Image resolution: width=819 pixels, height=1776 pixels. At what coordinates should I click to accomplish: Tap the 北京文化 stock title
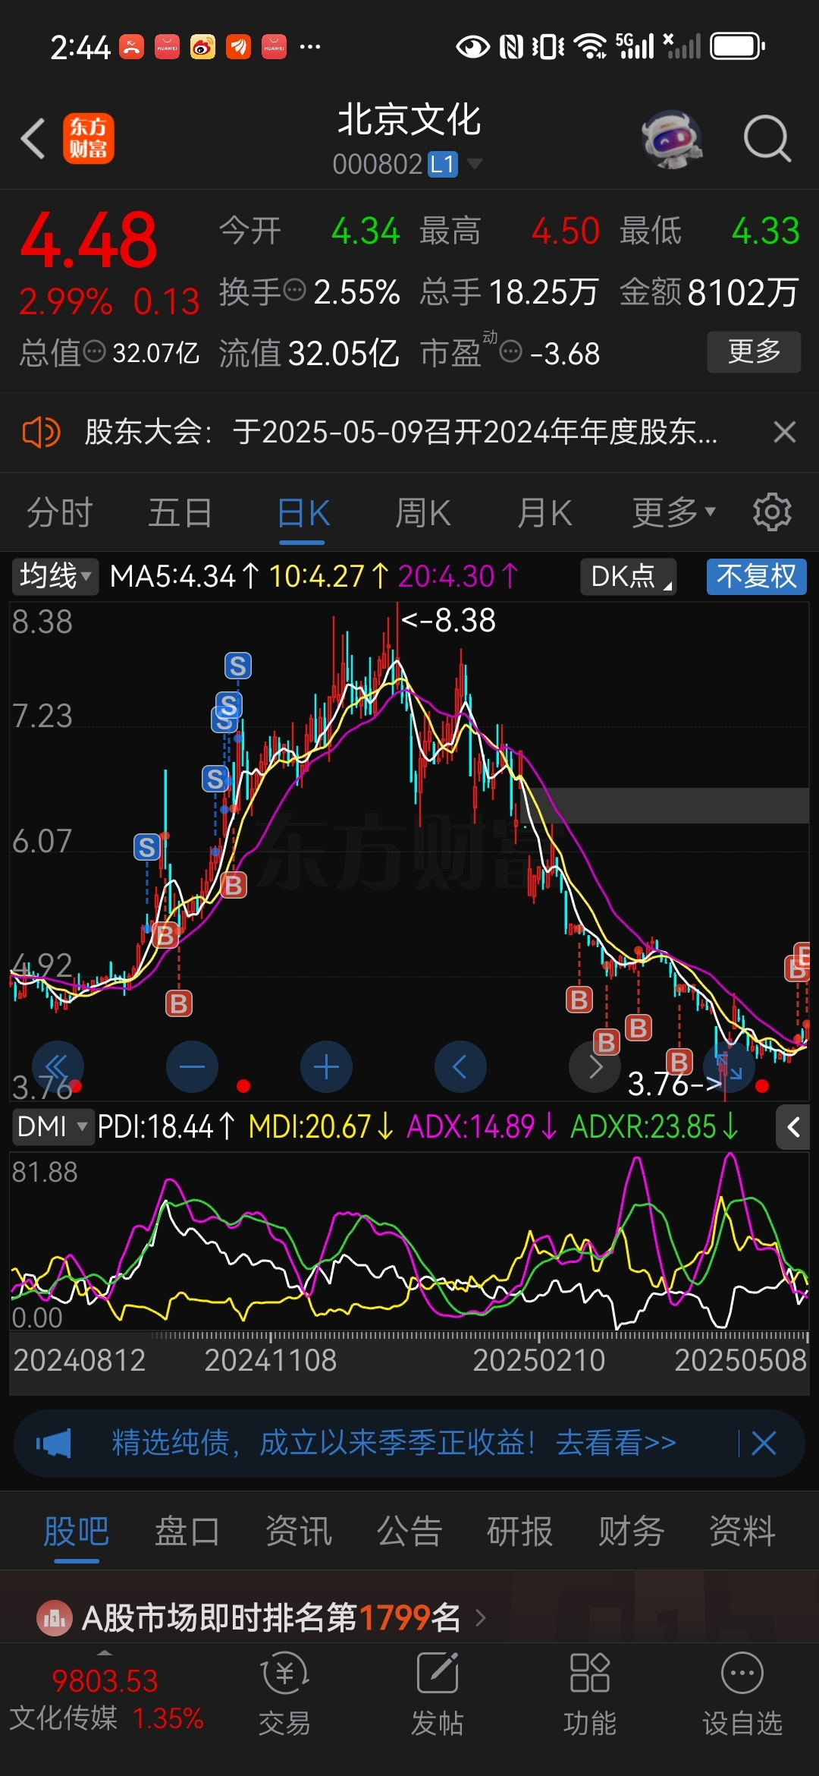[409, 120]
